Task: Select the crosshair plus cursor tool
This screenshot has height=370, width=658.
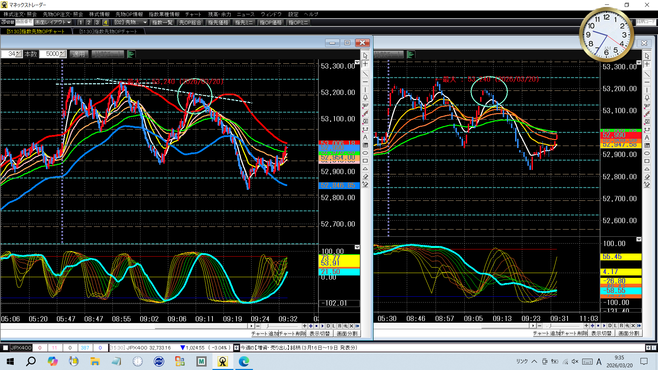Action: 365,64
